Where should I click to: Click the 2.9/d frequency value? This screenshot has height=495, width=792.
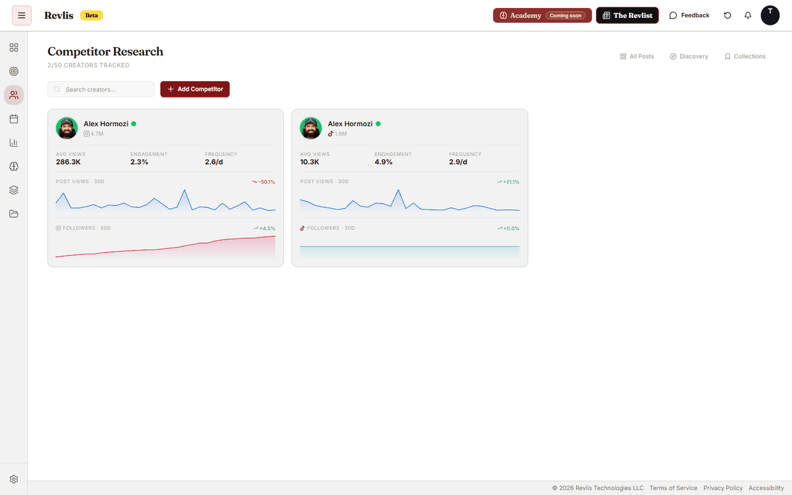point(458,162)
